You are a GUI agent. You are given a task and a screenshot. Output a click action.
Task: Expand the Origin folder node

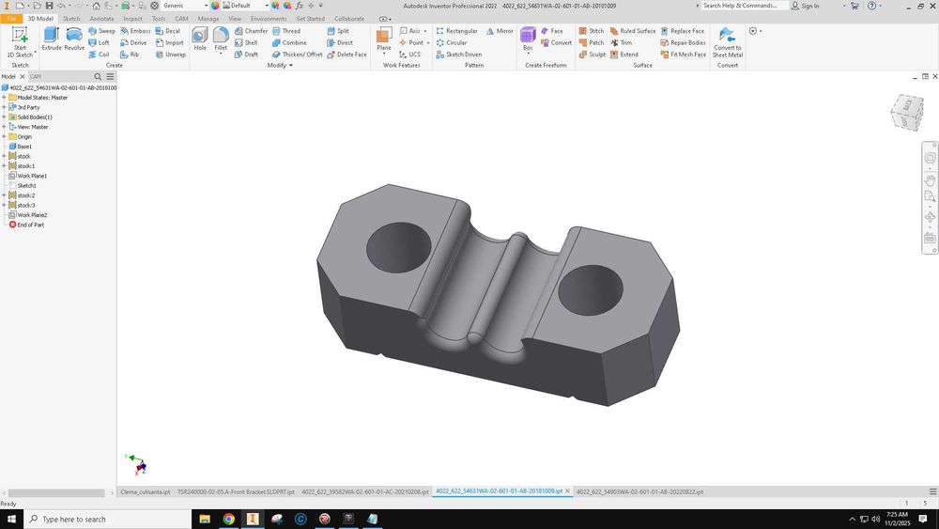click(4, 136)
